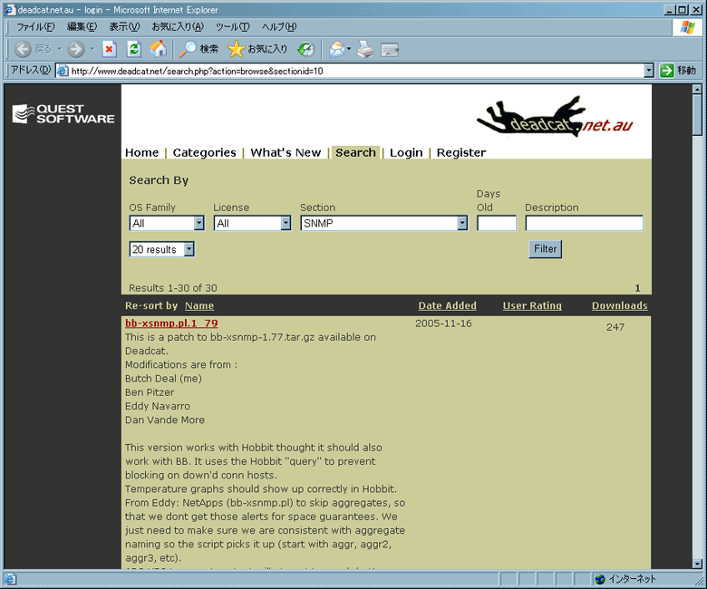Click page number 1 in results
The image size is (707, 589).
637,288
